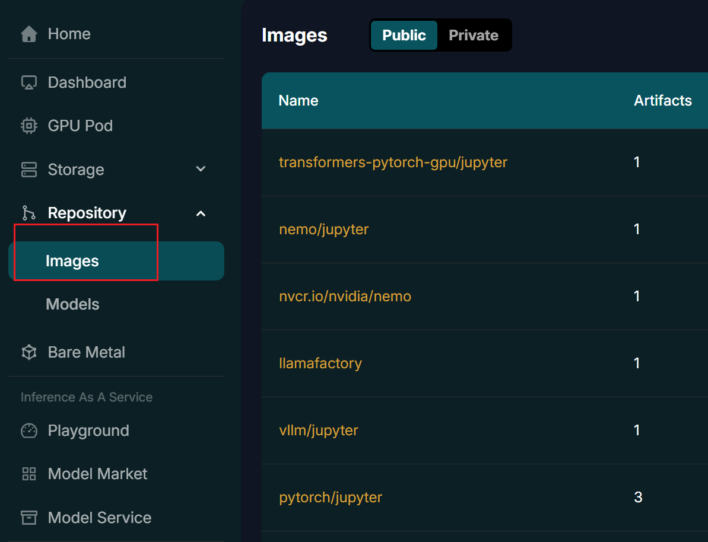Sort by clicking the Name column header
Screen dimensions: 708x542
tap(298, 100)
